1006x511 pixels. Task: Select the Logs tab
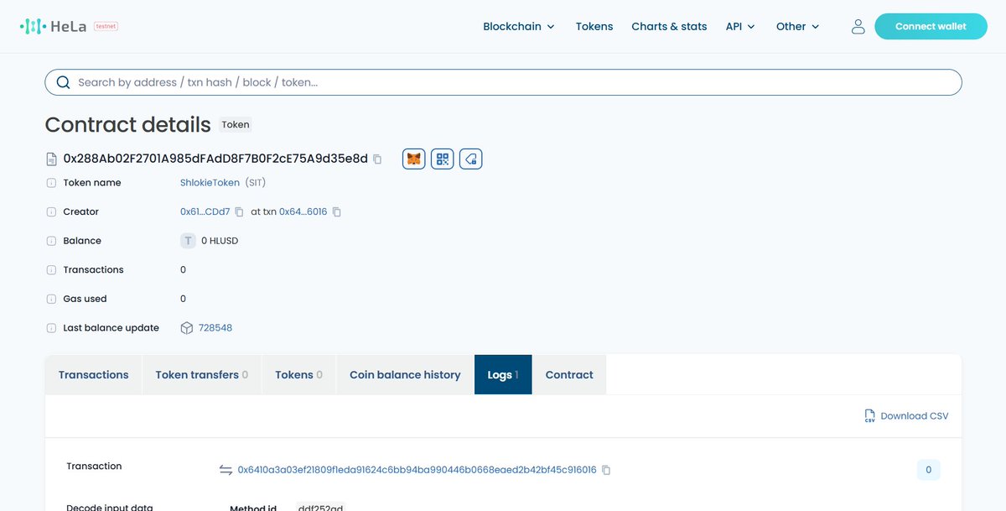503,375
